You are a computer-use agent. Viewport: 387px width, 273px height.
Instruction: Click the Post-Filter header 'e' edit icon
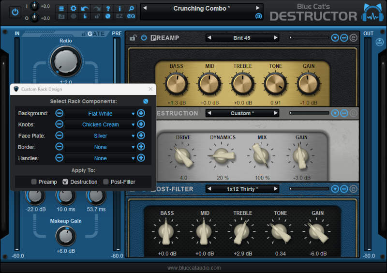(x=354, y=189)
